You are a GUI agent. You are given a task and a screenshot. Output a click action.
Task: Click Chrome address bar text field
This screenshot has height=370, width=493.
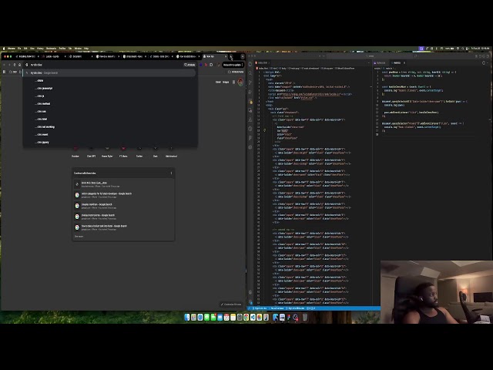[x=106, y=65]
